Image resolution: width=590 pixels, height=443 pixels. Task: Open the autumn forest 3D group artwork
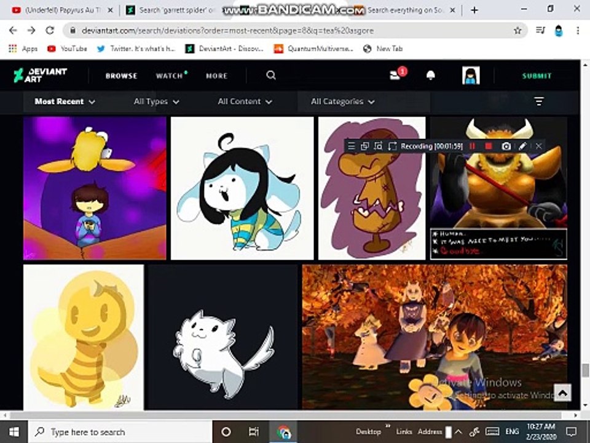click(x=435, y=337)
